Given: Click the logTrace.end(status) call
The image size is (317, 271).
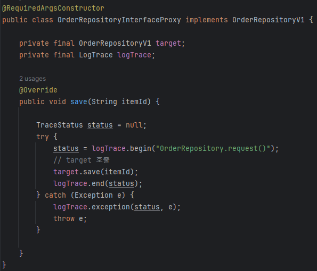Looking at the screenshot, I should point(95,183).
